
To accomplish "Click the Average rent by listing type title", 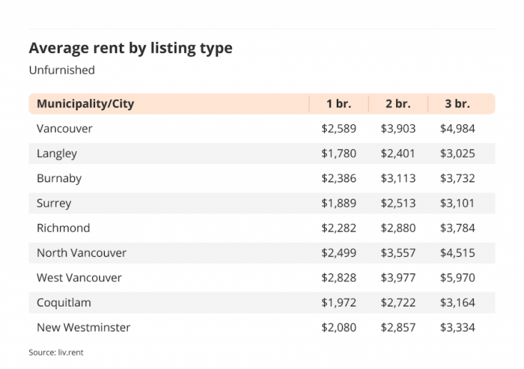I will (131, 48).
